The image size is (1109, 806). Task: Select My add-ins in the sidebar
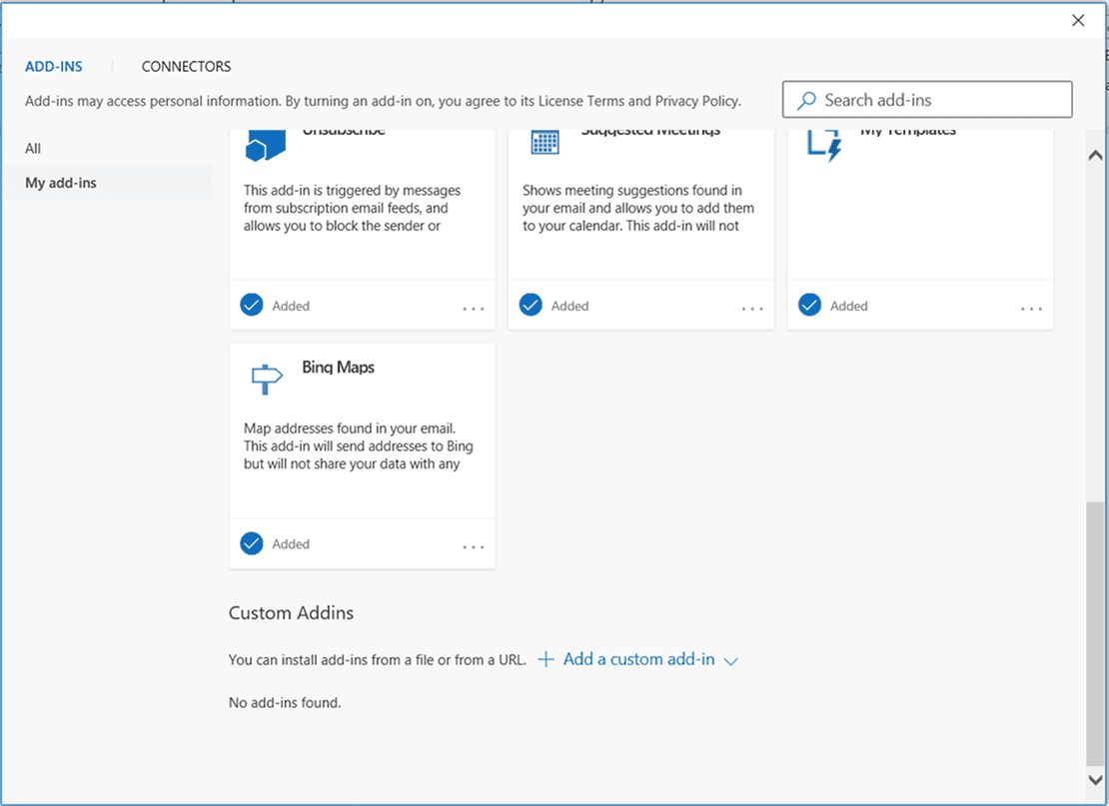pyautogui.click(x=60, y=183)
